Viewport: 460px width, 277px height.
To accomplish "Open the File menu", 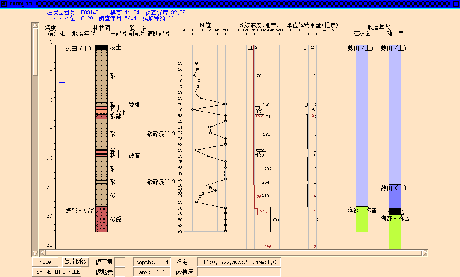I will (x=45, y=262).
